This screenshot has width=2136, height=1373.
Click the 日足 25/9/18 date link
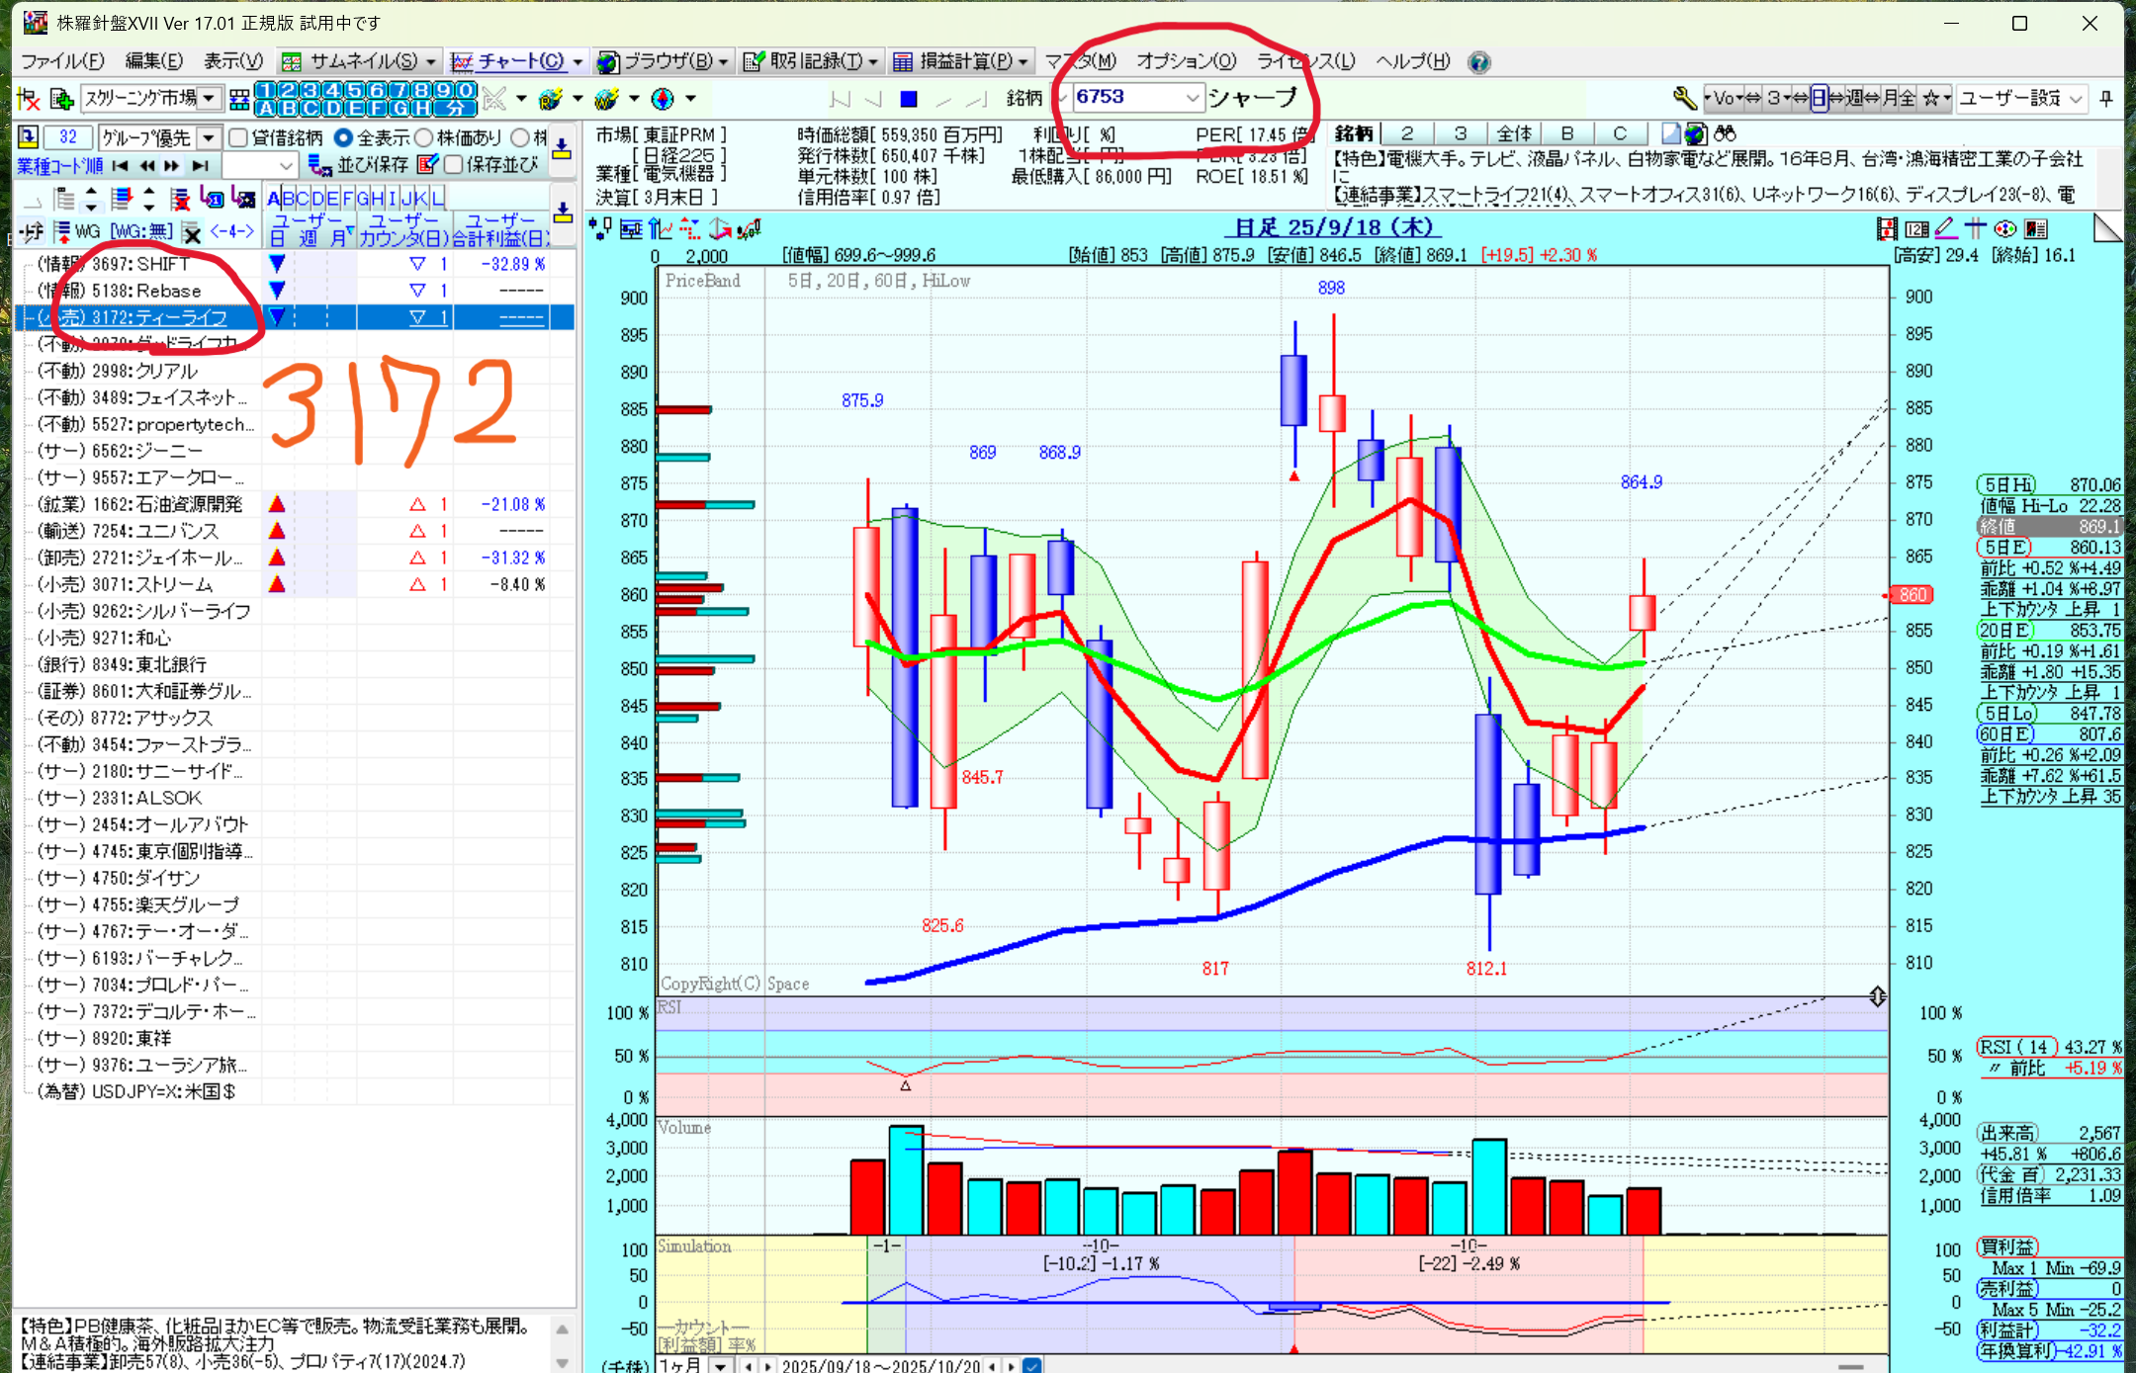coord(1334,227)
